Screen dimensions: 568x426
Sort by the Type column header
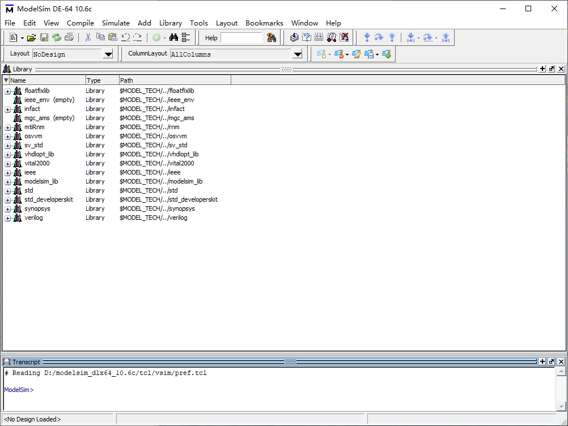103,80
